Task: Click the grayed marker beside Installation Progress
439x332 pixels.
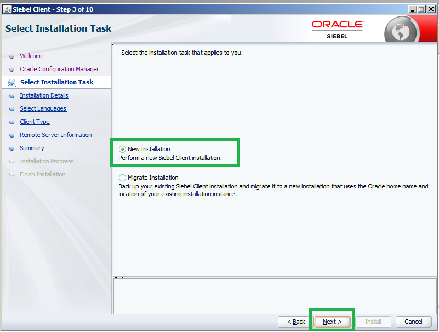Action: [x=12, y=161]
